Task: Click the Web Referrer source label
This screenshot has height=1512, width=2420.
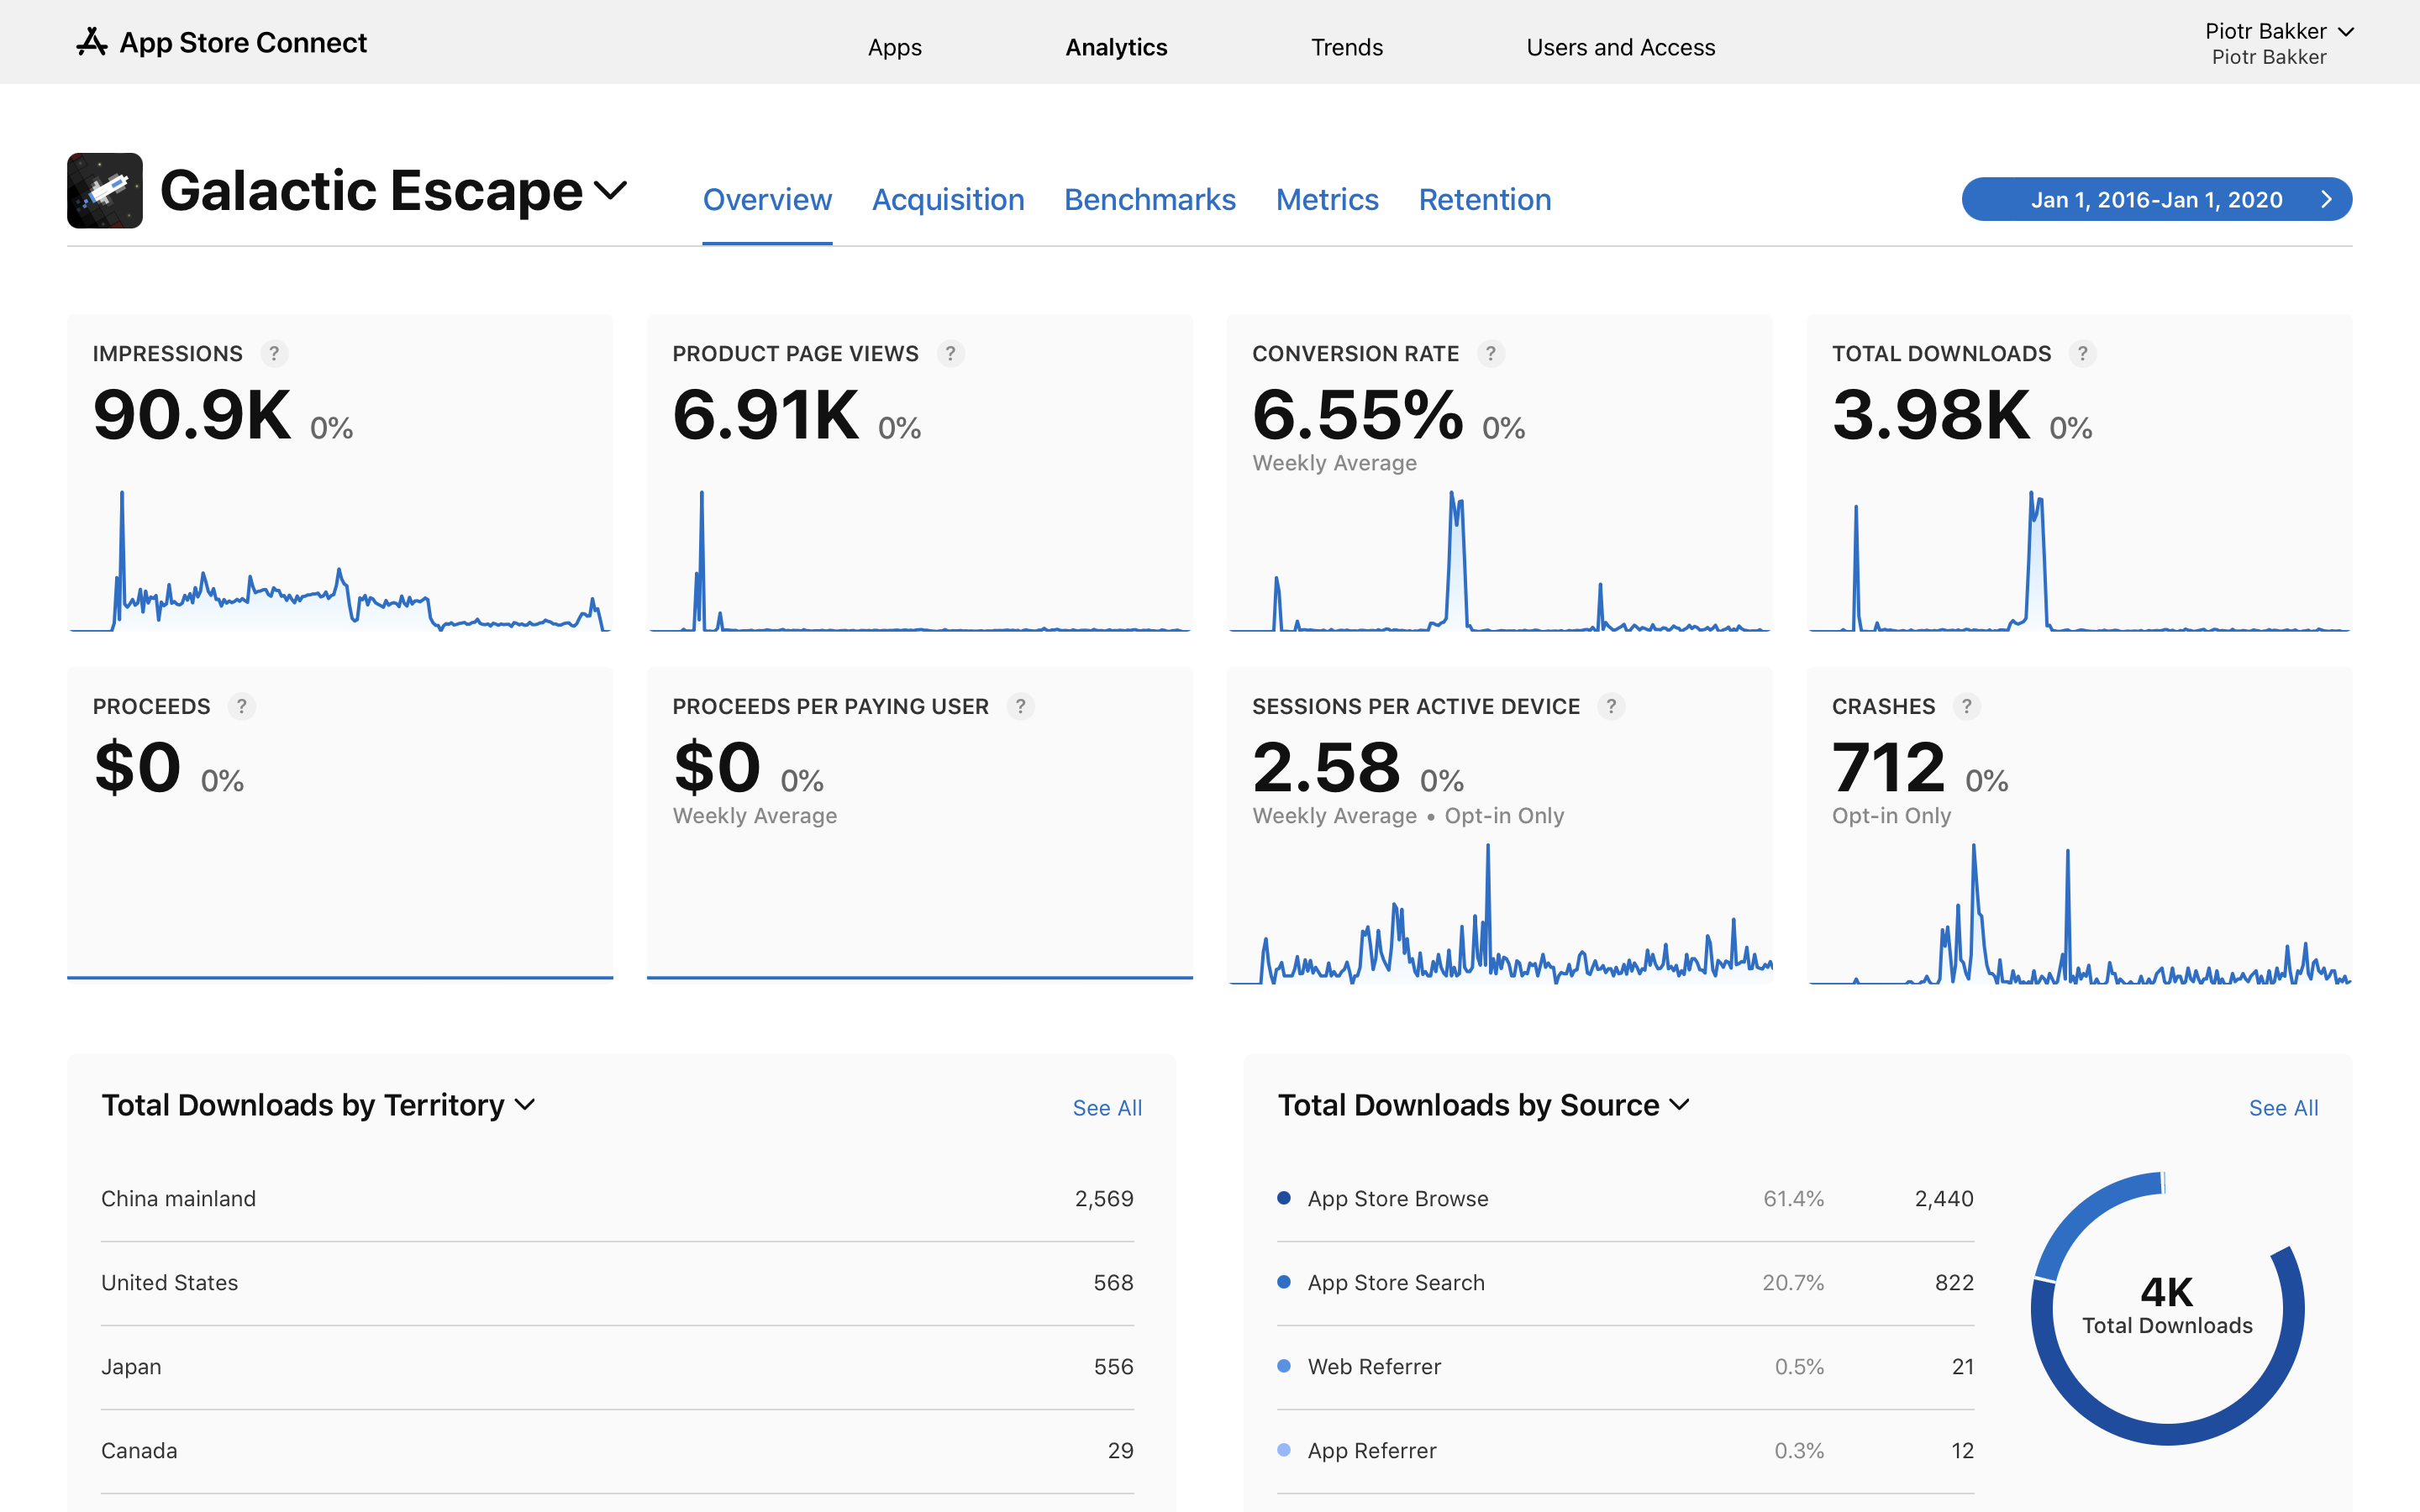Action: point(1374,1367)
